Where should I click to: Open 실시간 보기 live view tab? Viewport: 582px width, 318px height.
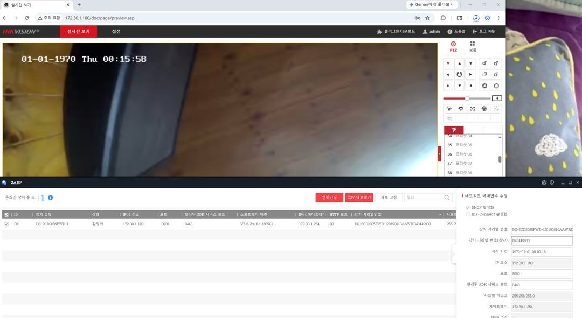[x=78, y=32]
